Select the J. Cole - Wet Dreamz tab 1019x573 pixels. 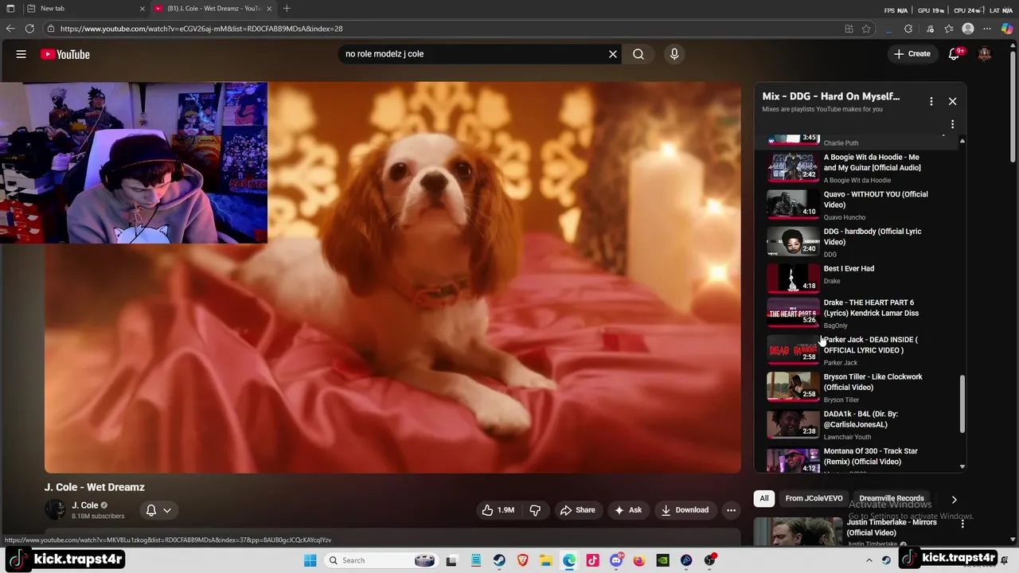coord(213,8)
